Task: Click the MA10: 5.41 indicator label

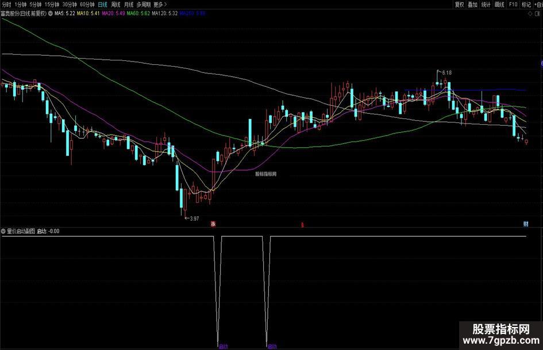Action: pos(88,14)
